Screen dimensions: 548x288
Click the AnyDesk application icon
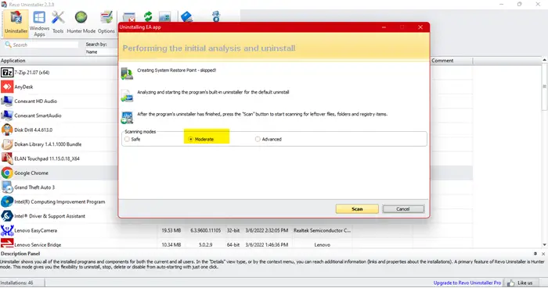pyautogui.click(x=7, y=87)
